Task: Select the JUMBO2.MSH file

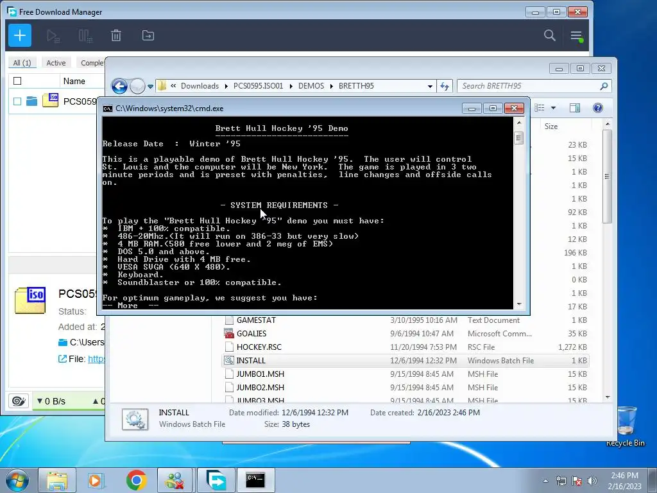Action: tap(405, 387)
